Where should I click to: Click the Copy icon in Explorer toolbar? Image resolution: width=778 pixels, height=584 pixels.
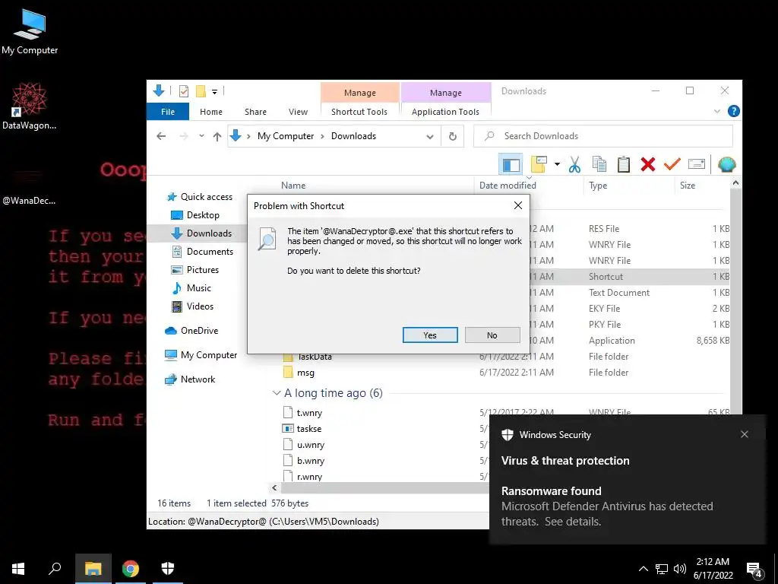(x=599, y=164)
